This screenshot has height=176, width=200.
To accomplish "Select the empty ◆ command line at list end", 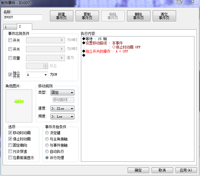I will [84, 55].
